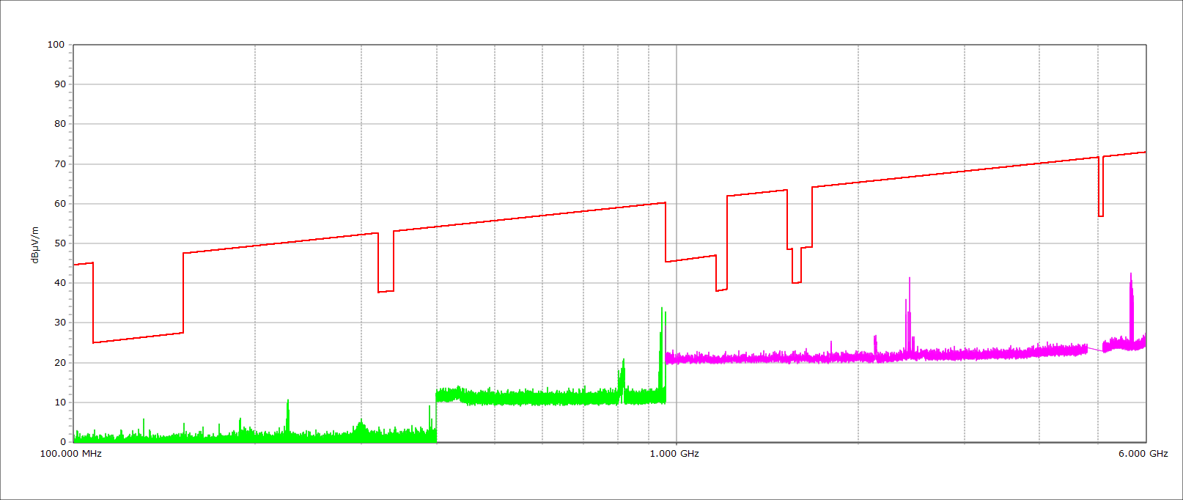Image resolution: width=1183 pixels, height=500 pixels.
Task: Click the 1.000 GHz frequency label
Action: pyautogui.click(x=674, y=454)
